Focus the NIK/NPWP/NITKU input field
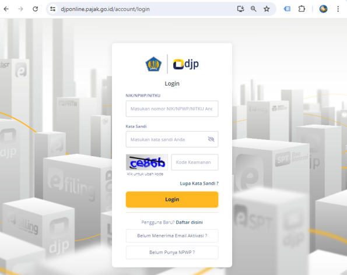This screenshot has width=347, height=275. point(172,109)
